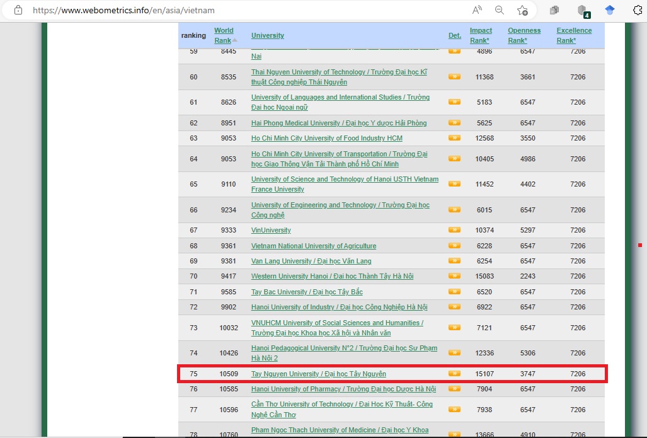This screenshot has width=647, height=438.
Task: Click the zoom out magnifier icon
Action: click(x=500, y=10)
